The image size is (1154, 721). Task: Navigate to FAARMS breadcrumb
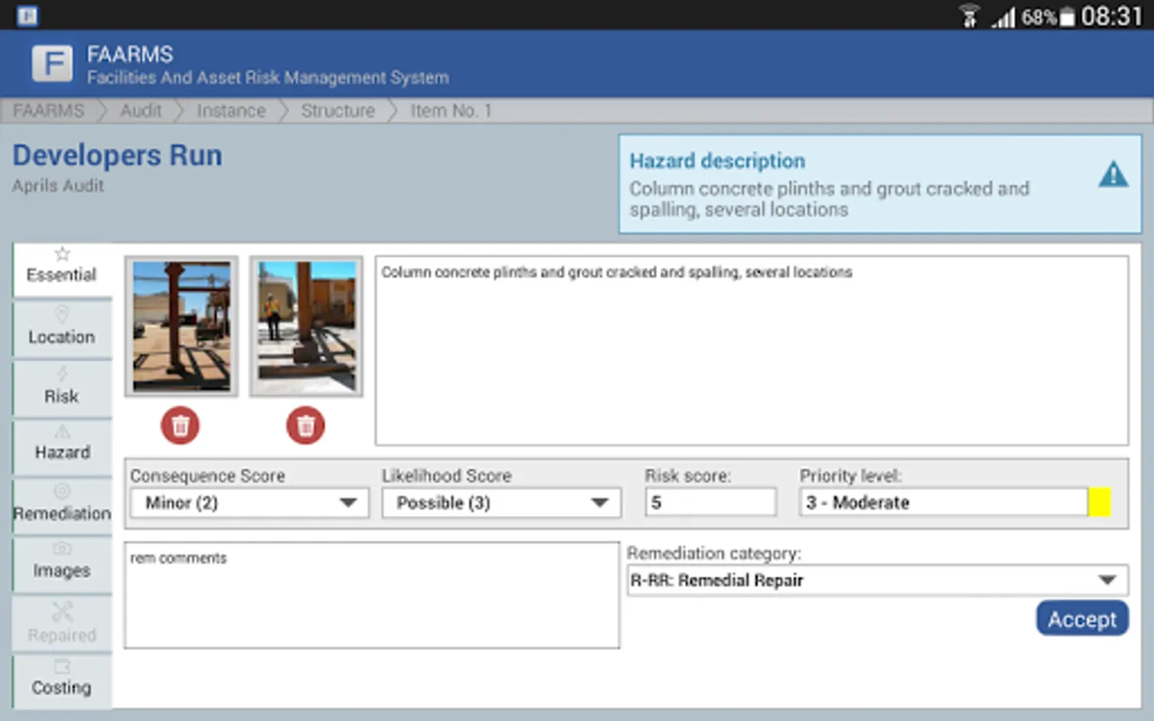(x=49, y=111)
